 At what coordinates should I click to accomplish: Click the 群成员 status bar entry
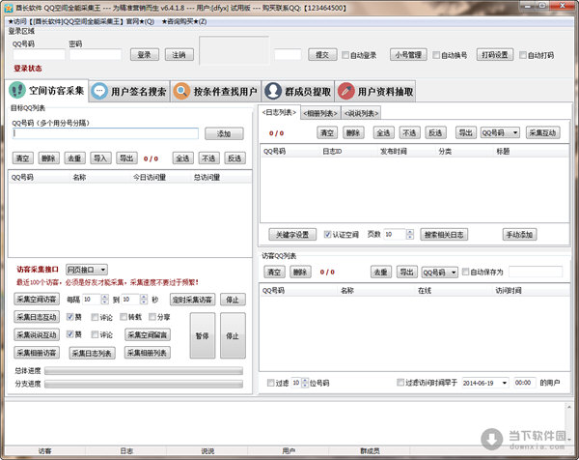coord(370,450)
